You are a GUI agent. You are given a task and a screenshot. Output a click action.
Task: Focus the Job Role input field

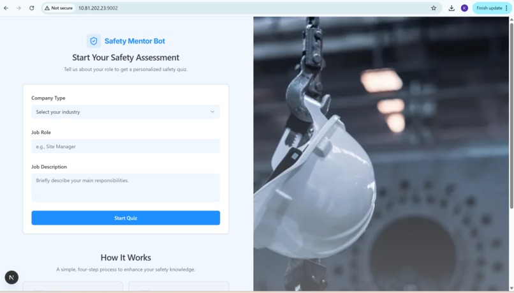(126, 146)
